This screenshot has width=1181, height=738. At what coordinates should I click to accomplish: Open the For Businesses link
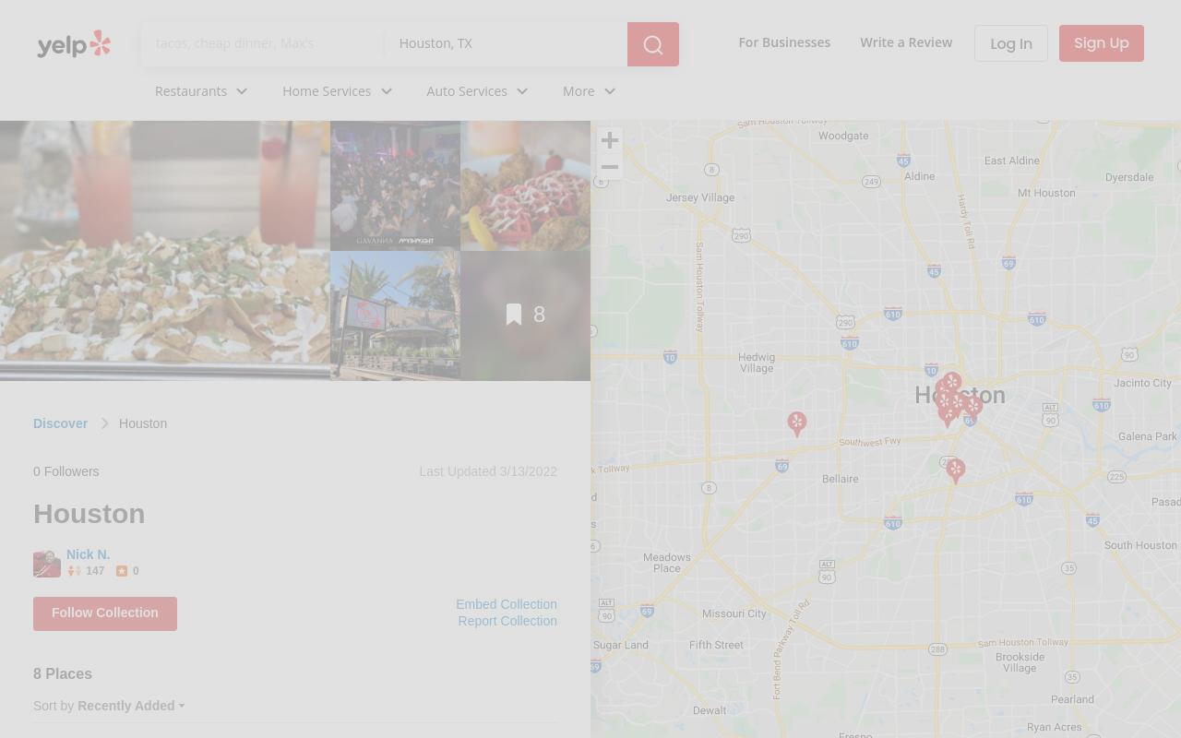click(784, 42)
